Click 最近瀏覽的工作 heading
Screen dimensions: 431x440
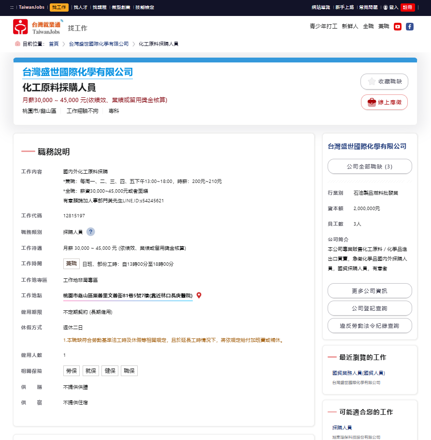click(x=363, y=357)
